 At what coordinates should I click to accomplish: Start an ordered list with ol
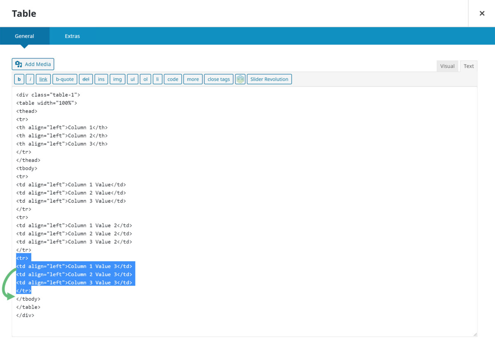tap(145, 79)
